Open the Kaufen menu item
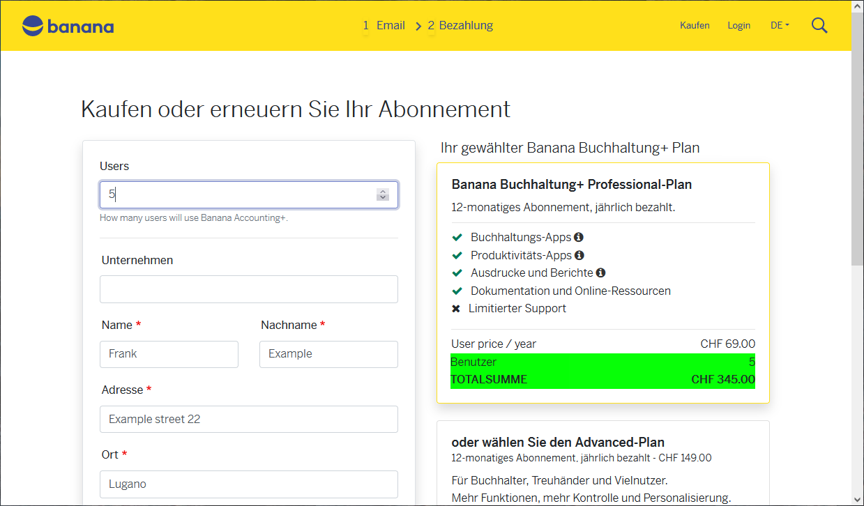 click(x=695, y=25)
